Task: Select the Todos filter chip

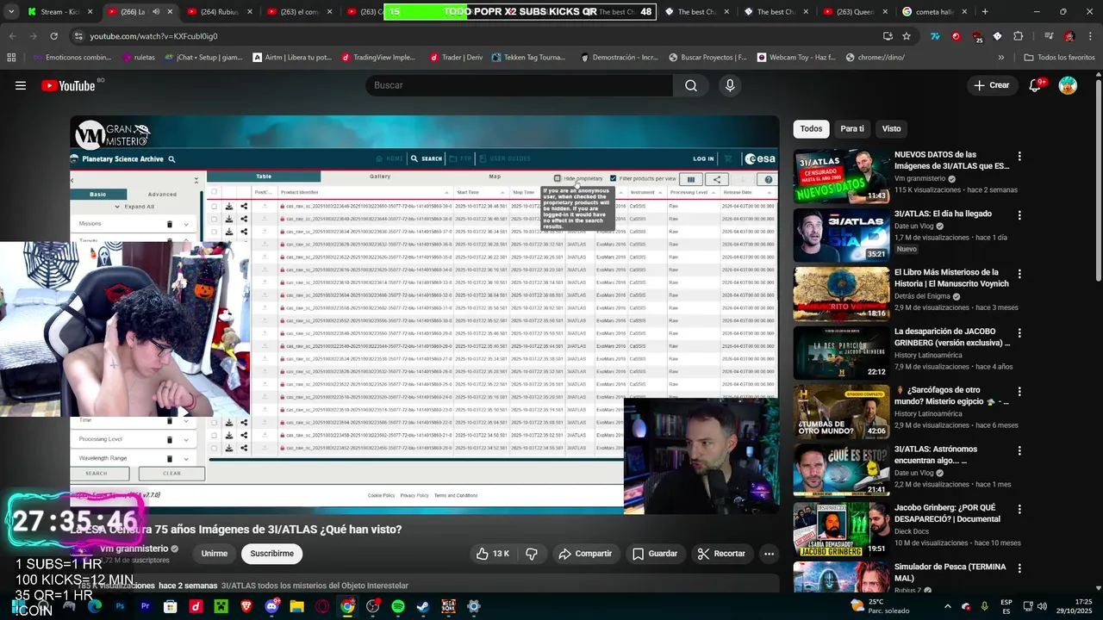Action: [811, 128]
